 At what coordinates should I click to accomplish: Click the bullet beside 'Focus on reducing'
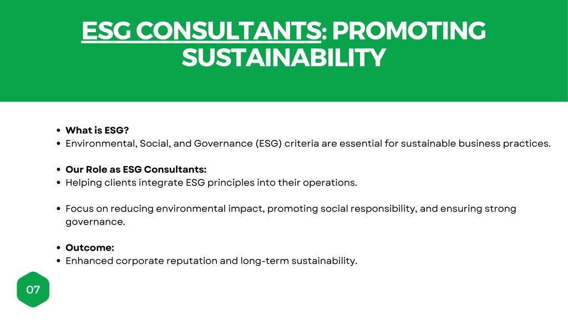(58, 209)
